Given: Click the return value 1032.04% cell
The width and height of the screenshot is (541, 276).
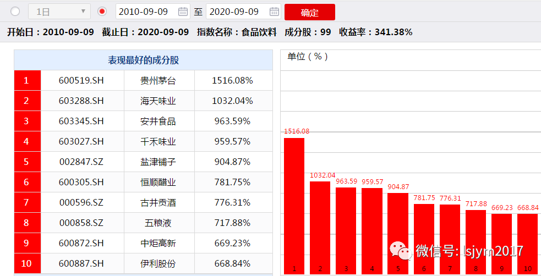Looking at the screenshot, I should pyautogui.click(x=233, y=101).
